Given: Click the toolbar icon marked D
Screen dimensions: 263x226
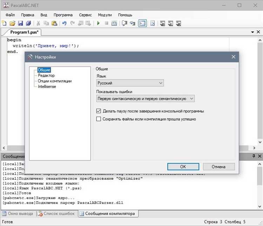Looking at the screenshot, I should [162, 23].
